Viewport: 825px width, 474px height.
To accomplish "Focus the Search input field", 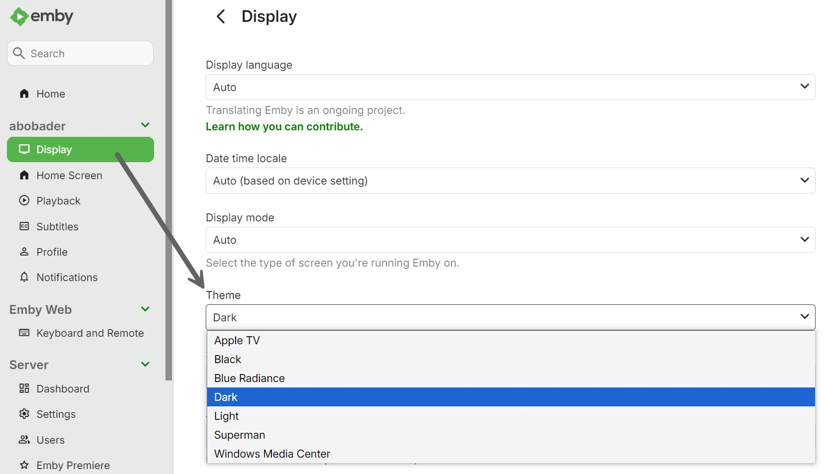I will click(x=87, y=53).
